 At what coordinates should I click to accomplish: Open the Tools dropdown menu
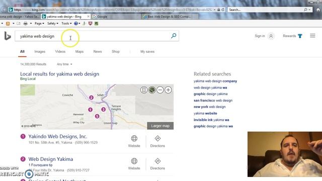pyautogui.click(x=66, y=24)
